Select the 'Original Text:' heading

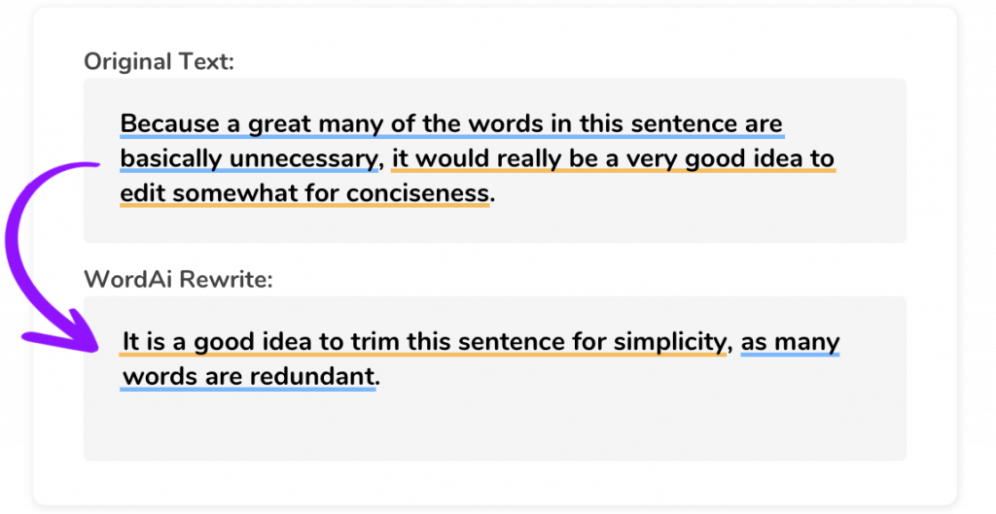[x=159, y=62]
